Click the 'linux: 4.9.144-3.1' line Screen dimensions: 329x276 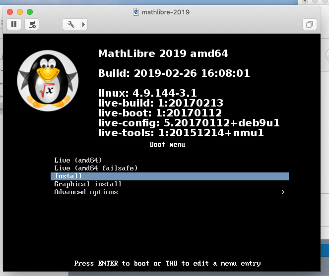[147, 93]
